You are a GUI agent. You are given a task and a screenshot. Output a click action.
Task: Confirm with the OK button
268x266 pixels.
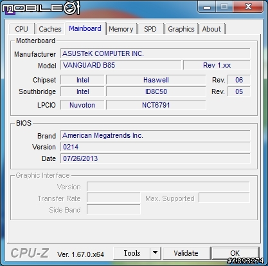235,253
